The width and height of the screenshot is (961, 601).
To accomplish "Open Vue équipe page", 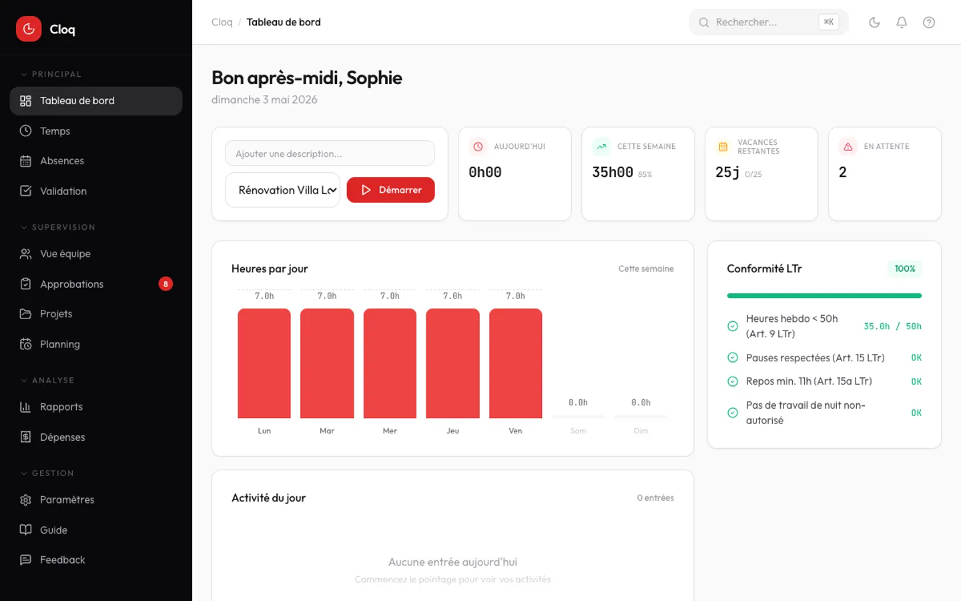I will 96,254.
